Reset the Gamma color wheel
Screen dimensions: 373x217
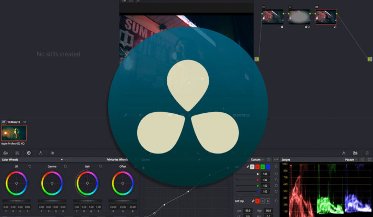(x=65, y=166)
